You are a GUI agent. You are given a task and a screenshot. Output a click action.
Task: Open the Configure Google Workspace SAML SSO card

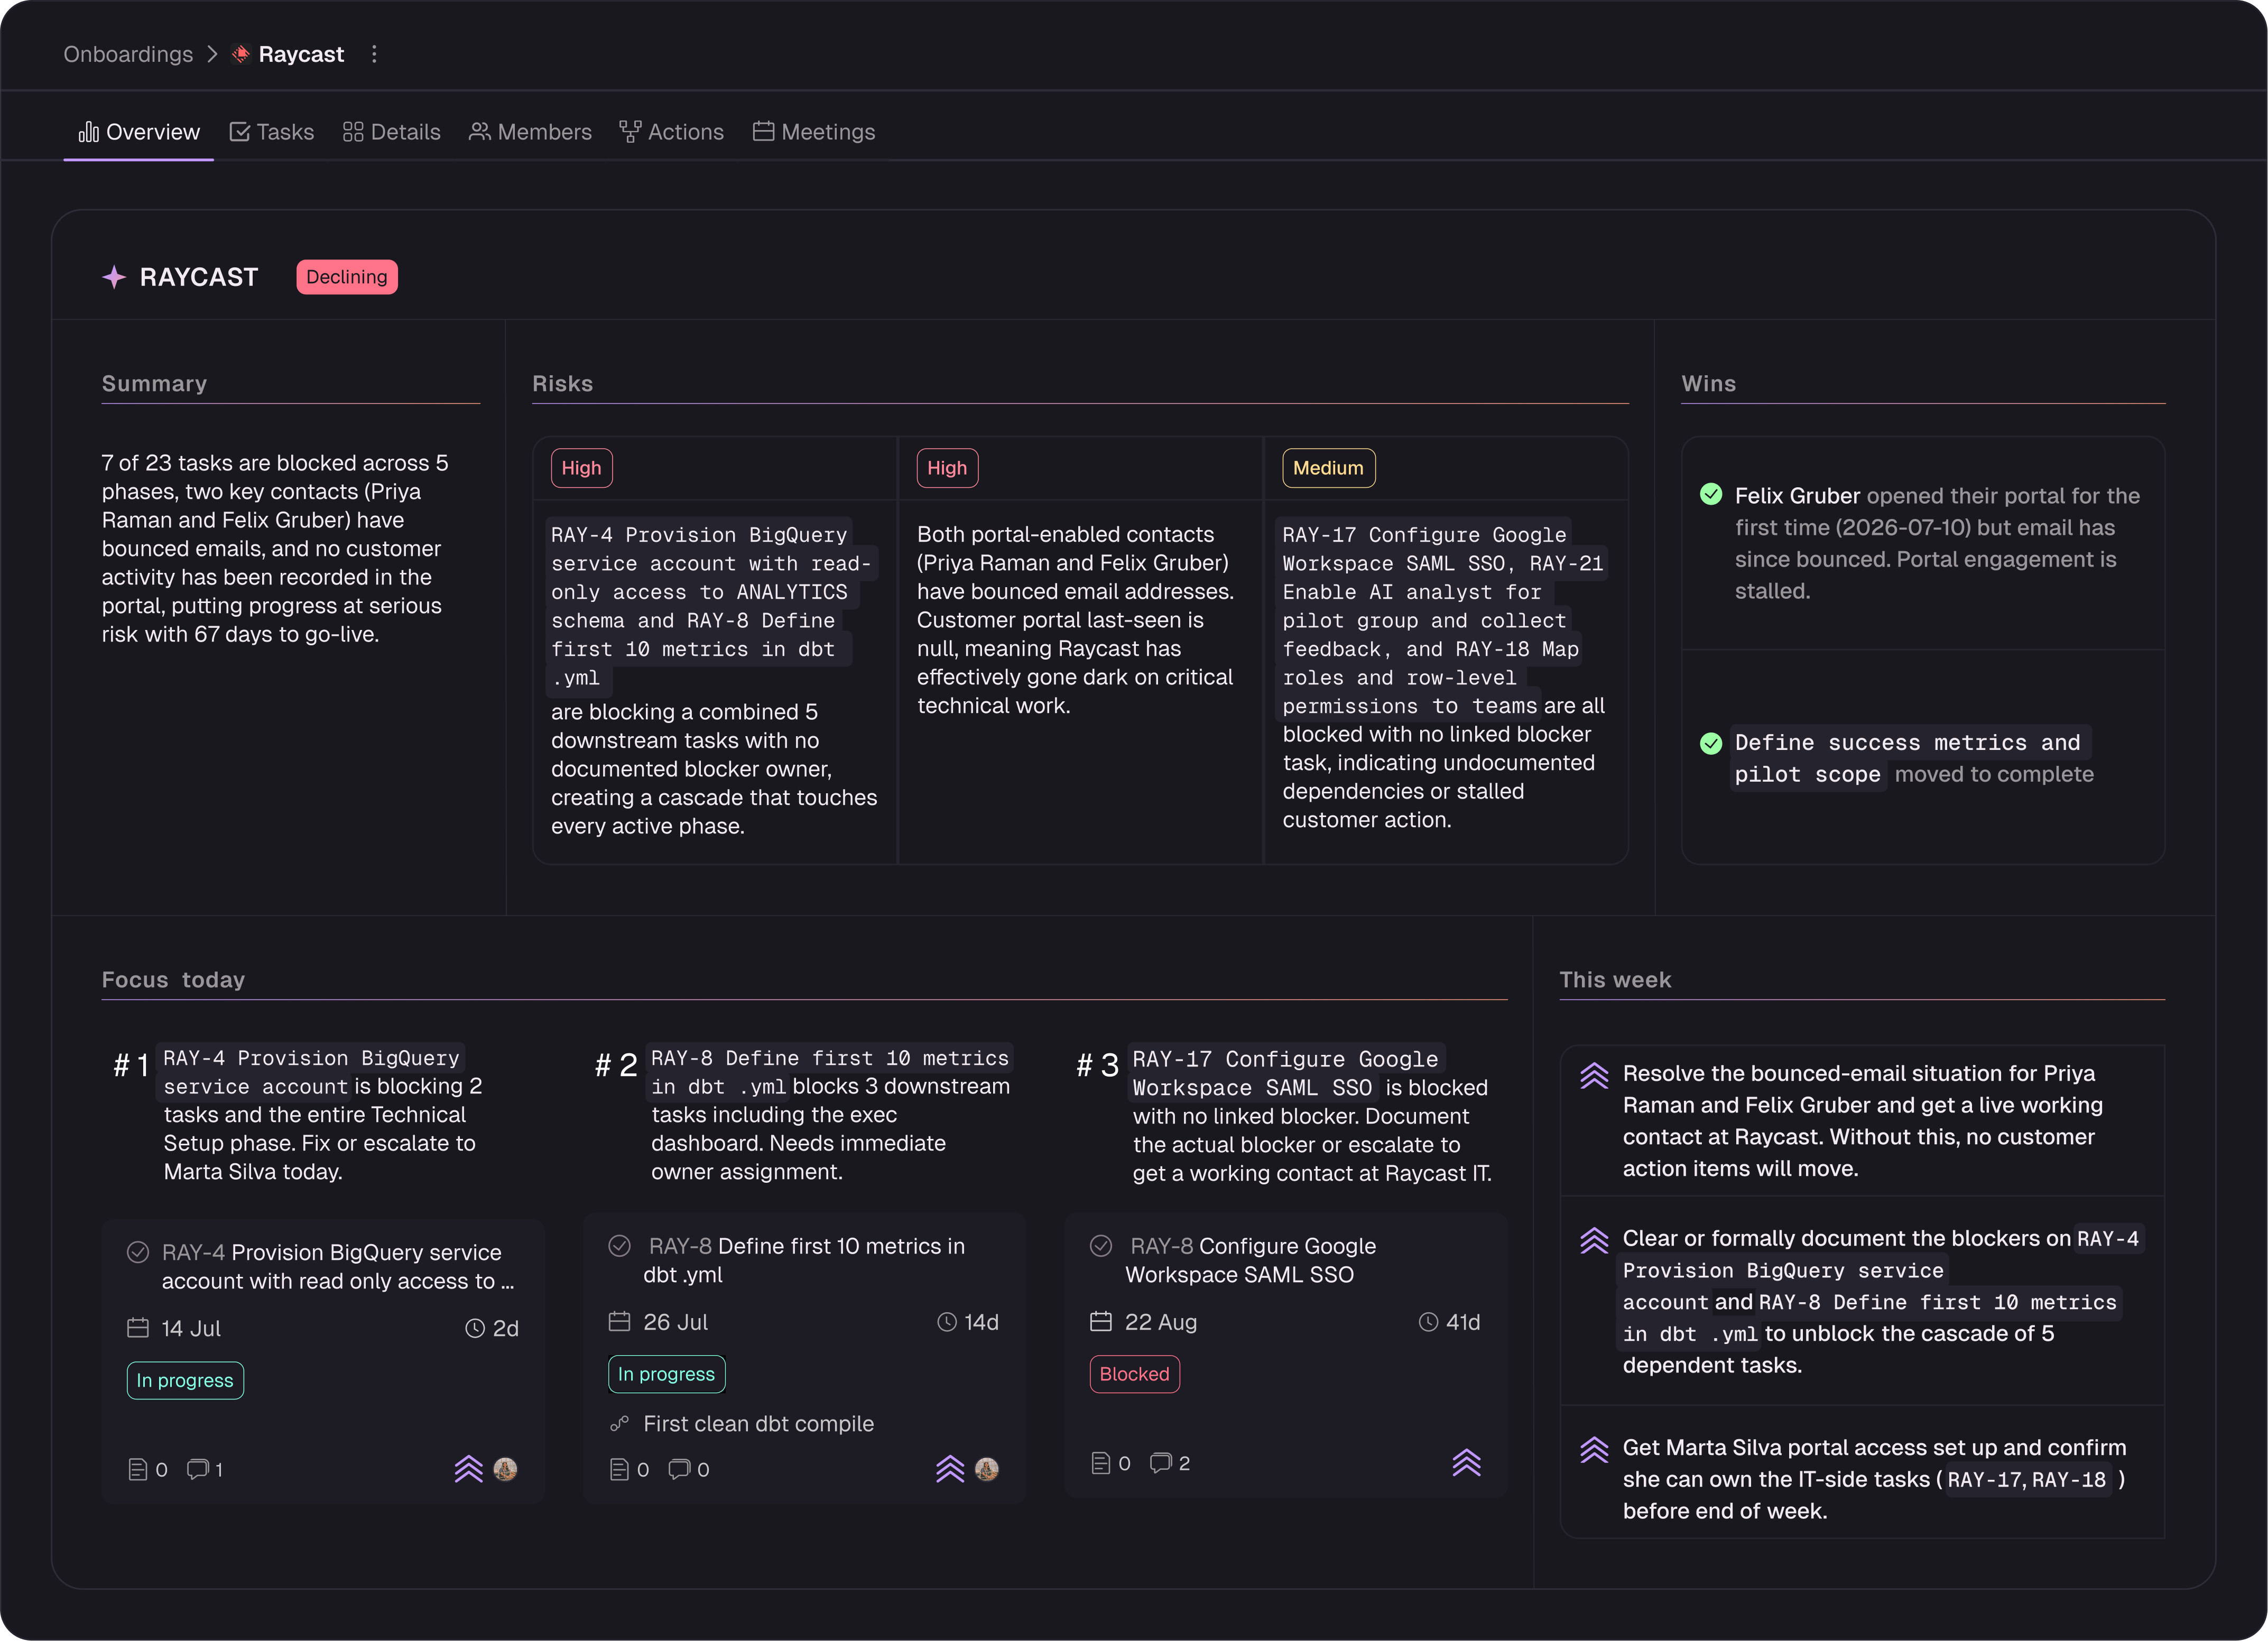(x=1286, y=1355)
